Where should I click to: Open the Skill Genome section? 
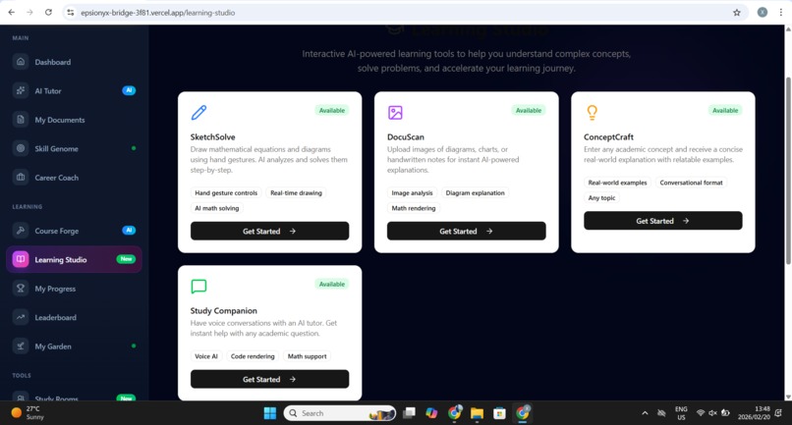tap(74, 148)
